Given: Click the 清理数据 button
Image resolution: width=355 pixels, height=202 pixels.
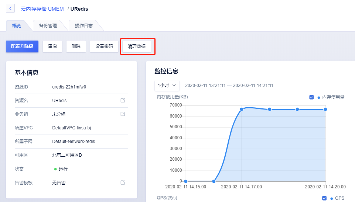Looking at the screenshot, I should point(137,46).
